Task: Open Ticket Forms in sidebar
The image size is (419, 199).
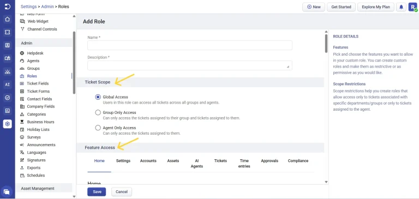Action: 38,92
